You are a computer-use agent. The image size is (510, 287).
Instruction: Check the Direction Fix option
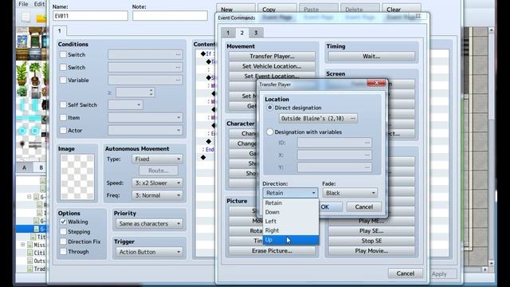(63, 242)
